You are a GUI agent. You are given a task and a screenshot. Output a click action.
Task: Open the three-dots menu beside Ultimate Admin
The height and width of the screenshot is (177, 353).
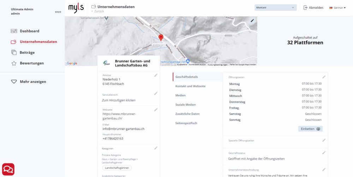coord(58,12)
